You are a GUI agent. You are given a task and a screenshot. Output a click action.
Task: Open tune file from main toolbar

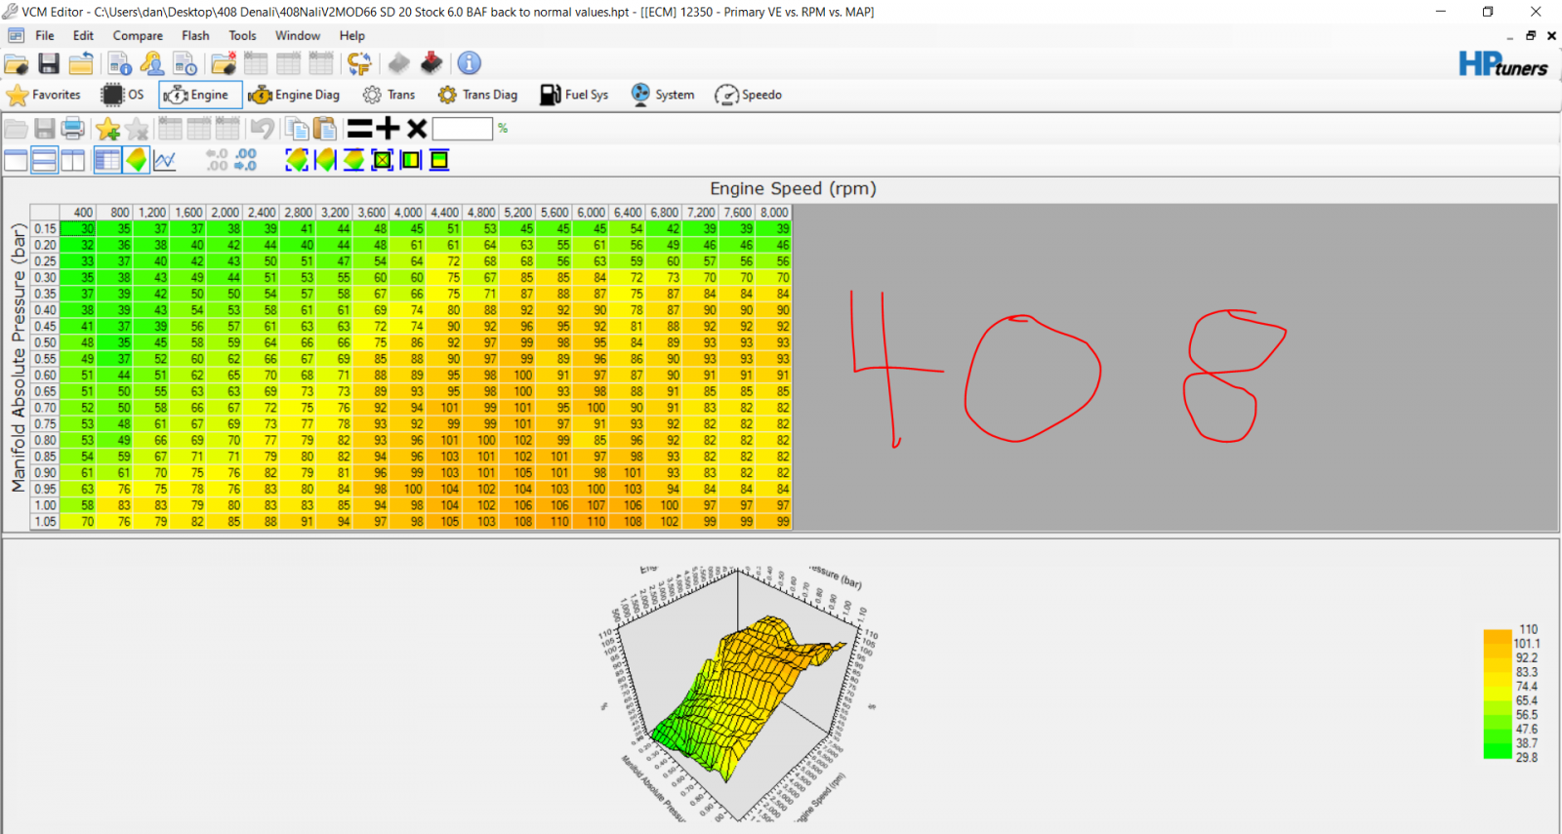(x=17, y=63)
